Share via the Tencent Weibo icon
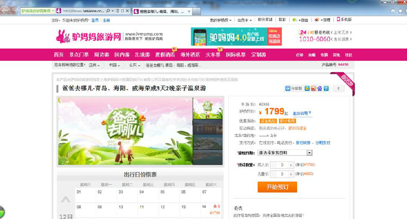 pos(326,89)
